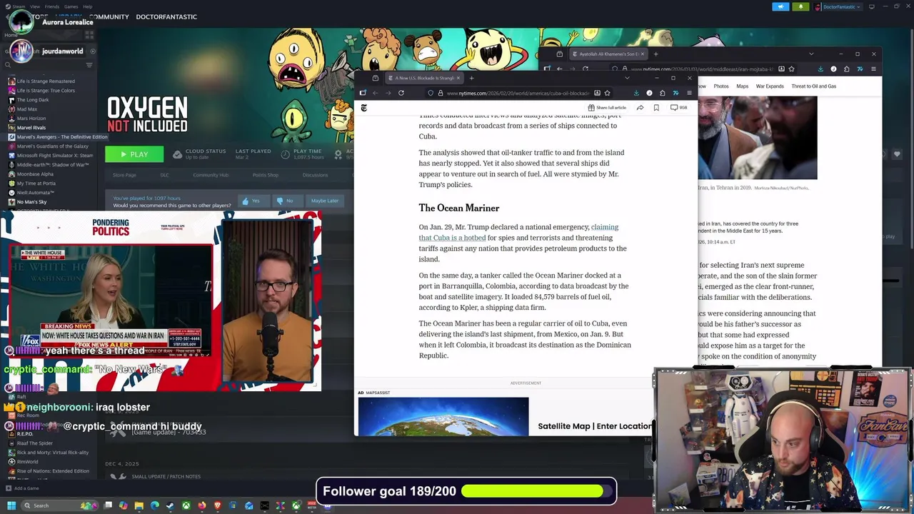Open the 958 comments on the article
Image resolution: width=914 pixels, height=514 pixels.
coord(678,108)
